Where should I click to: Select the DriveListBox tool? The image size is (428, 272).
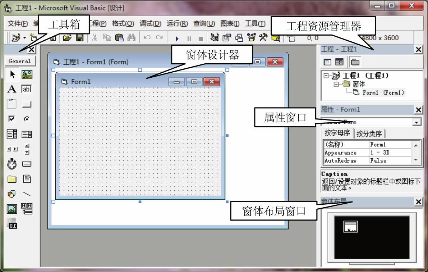click(x=27, y=164)
